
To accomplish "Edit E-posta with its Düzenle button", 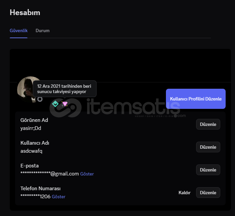I will point(208,170).
